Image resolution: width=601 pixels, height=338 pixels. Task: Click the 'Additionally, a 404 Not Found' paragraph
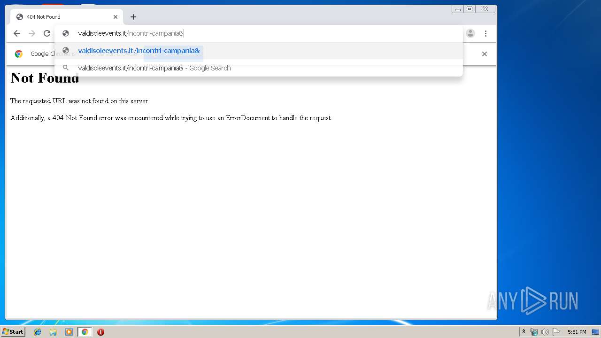tap(171, 118)
